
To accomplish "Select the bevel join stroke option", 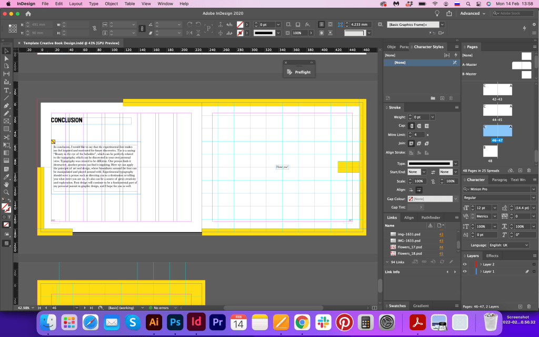I will [427, 143].
